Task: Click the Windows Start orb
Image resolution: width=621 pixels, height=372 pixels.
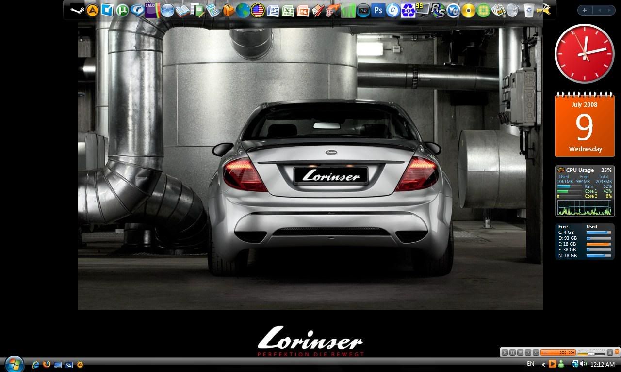Action: [14, 364]
